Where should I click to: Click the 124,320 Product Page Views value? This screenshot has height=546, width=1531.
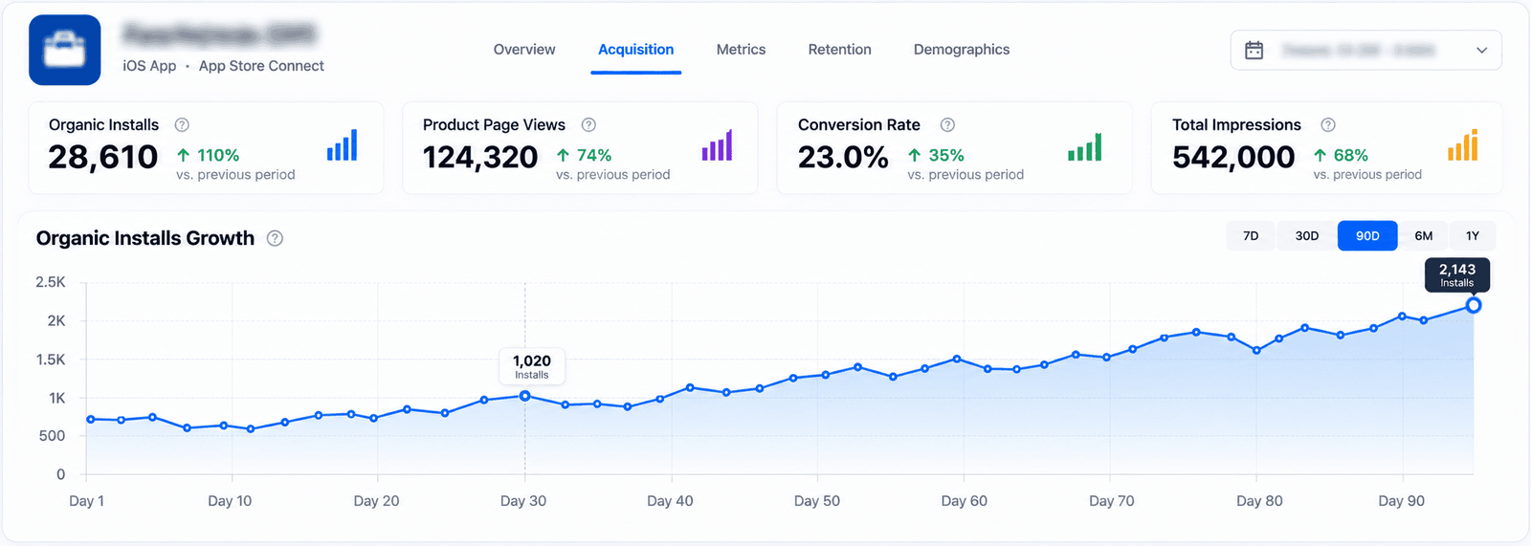click(x=480, y=157)
